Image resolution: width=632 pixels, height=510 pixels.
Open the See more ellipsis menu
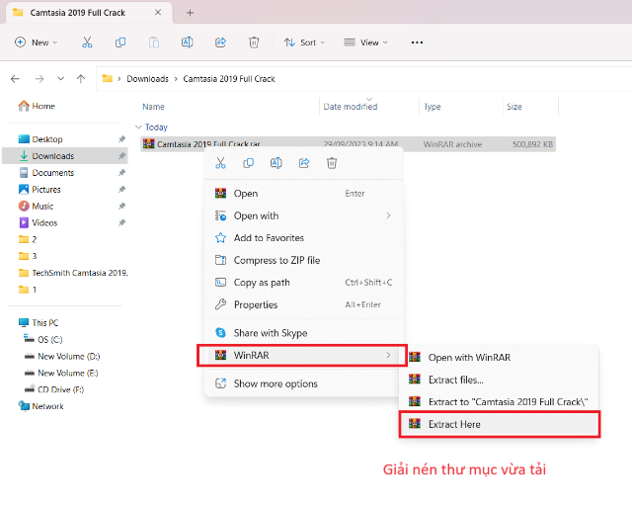pyautogui.click(x=417, y=42)
